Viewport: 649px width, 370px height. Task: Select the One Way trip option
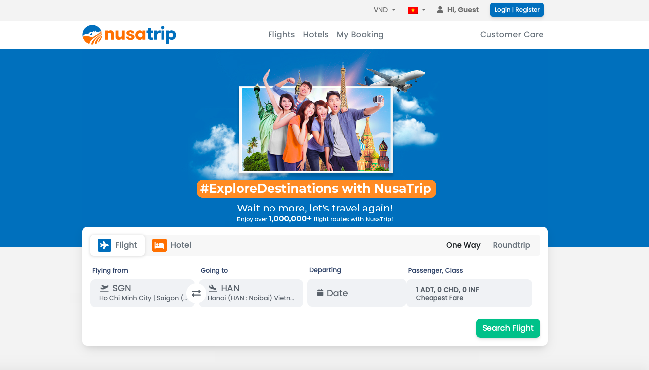click(x=463, y=245)
